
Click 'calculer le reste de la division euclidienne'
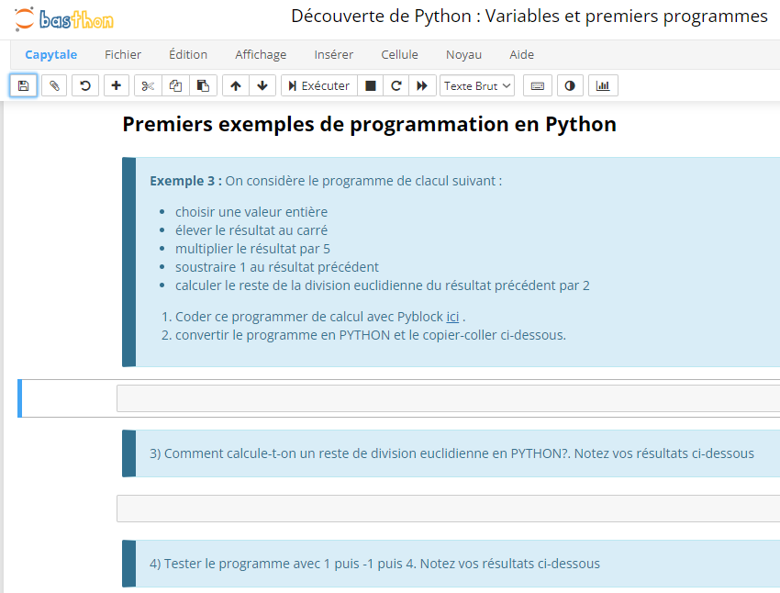click(382, 285)
